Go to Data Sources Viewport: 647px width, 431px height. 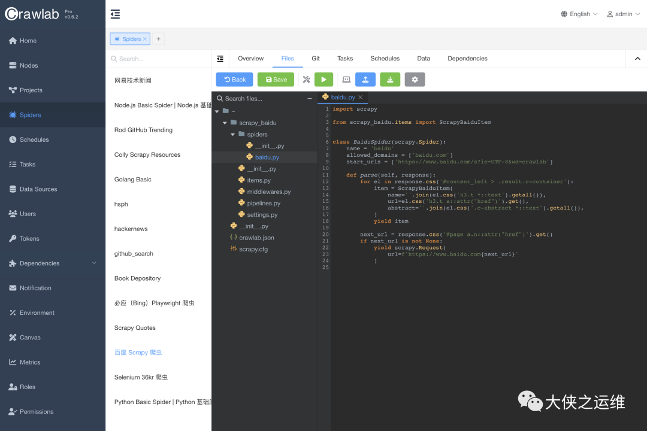pos(52,189)
